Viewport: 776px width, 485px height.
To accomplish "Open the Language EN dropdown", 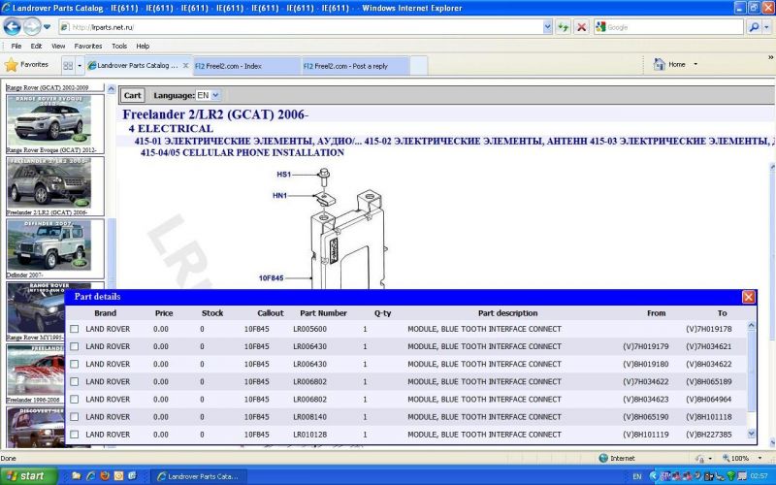I will pyautogui.click(x=209, y=95).
